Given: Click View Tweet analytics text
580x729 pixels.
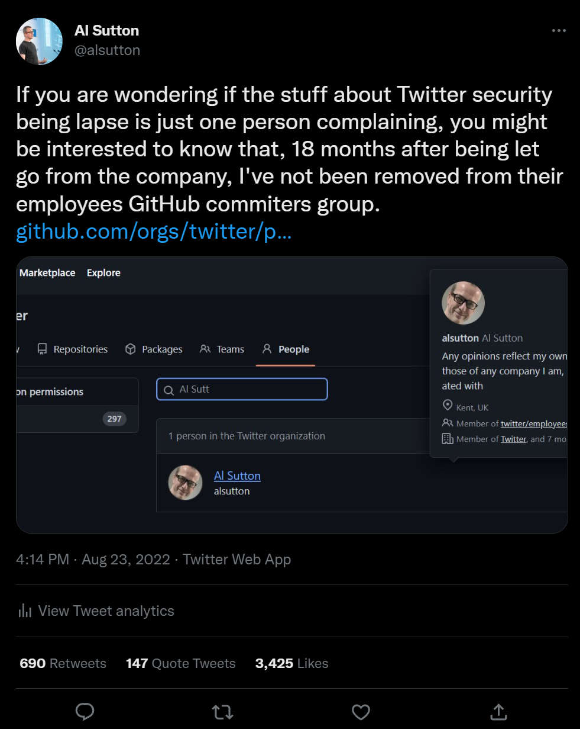Looking at the screenshot, I should pos(106,611).
